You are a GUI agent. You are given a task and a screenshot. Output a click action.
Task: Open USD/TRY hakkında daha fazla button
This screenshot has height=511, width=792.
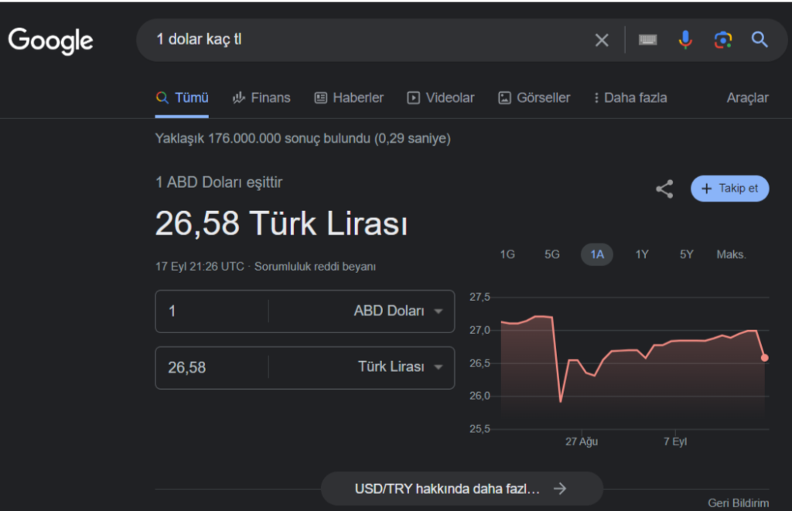[x=462, y=489]
